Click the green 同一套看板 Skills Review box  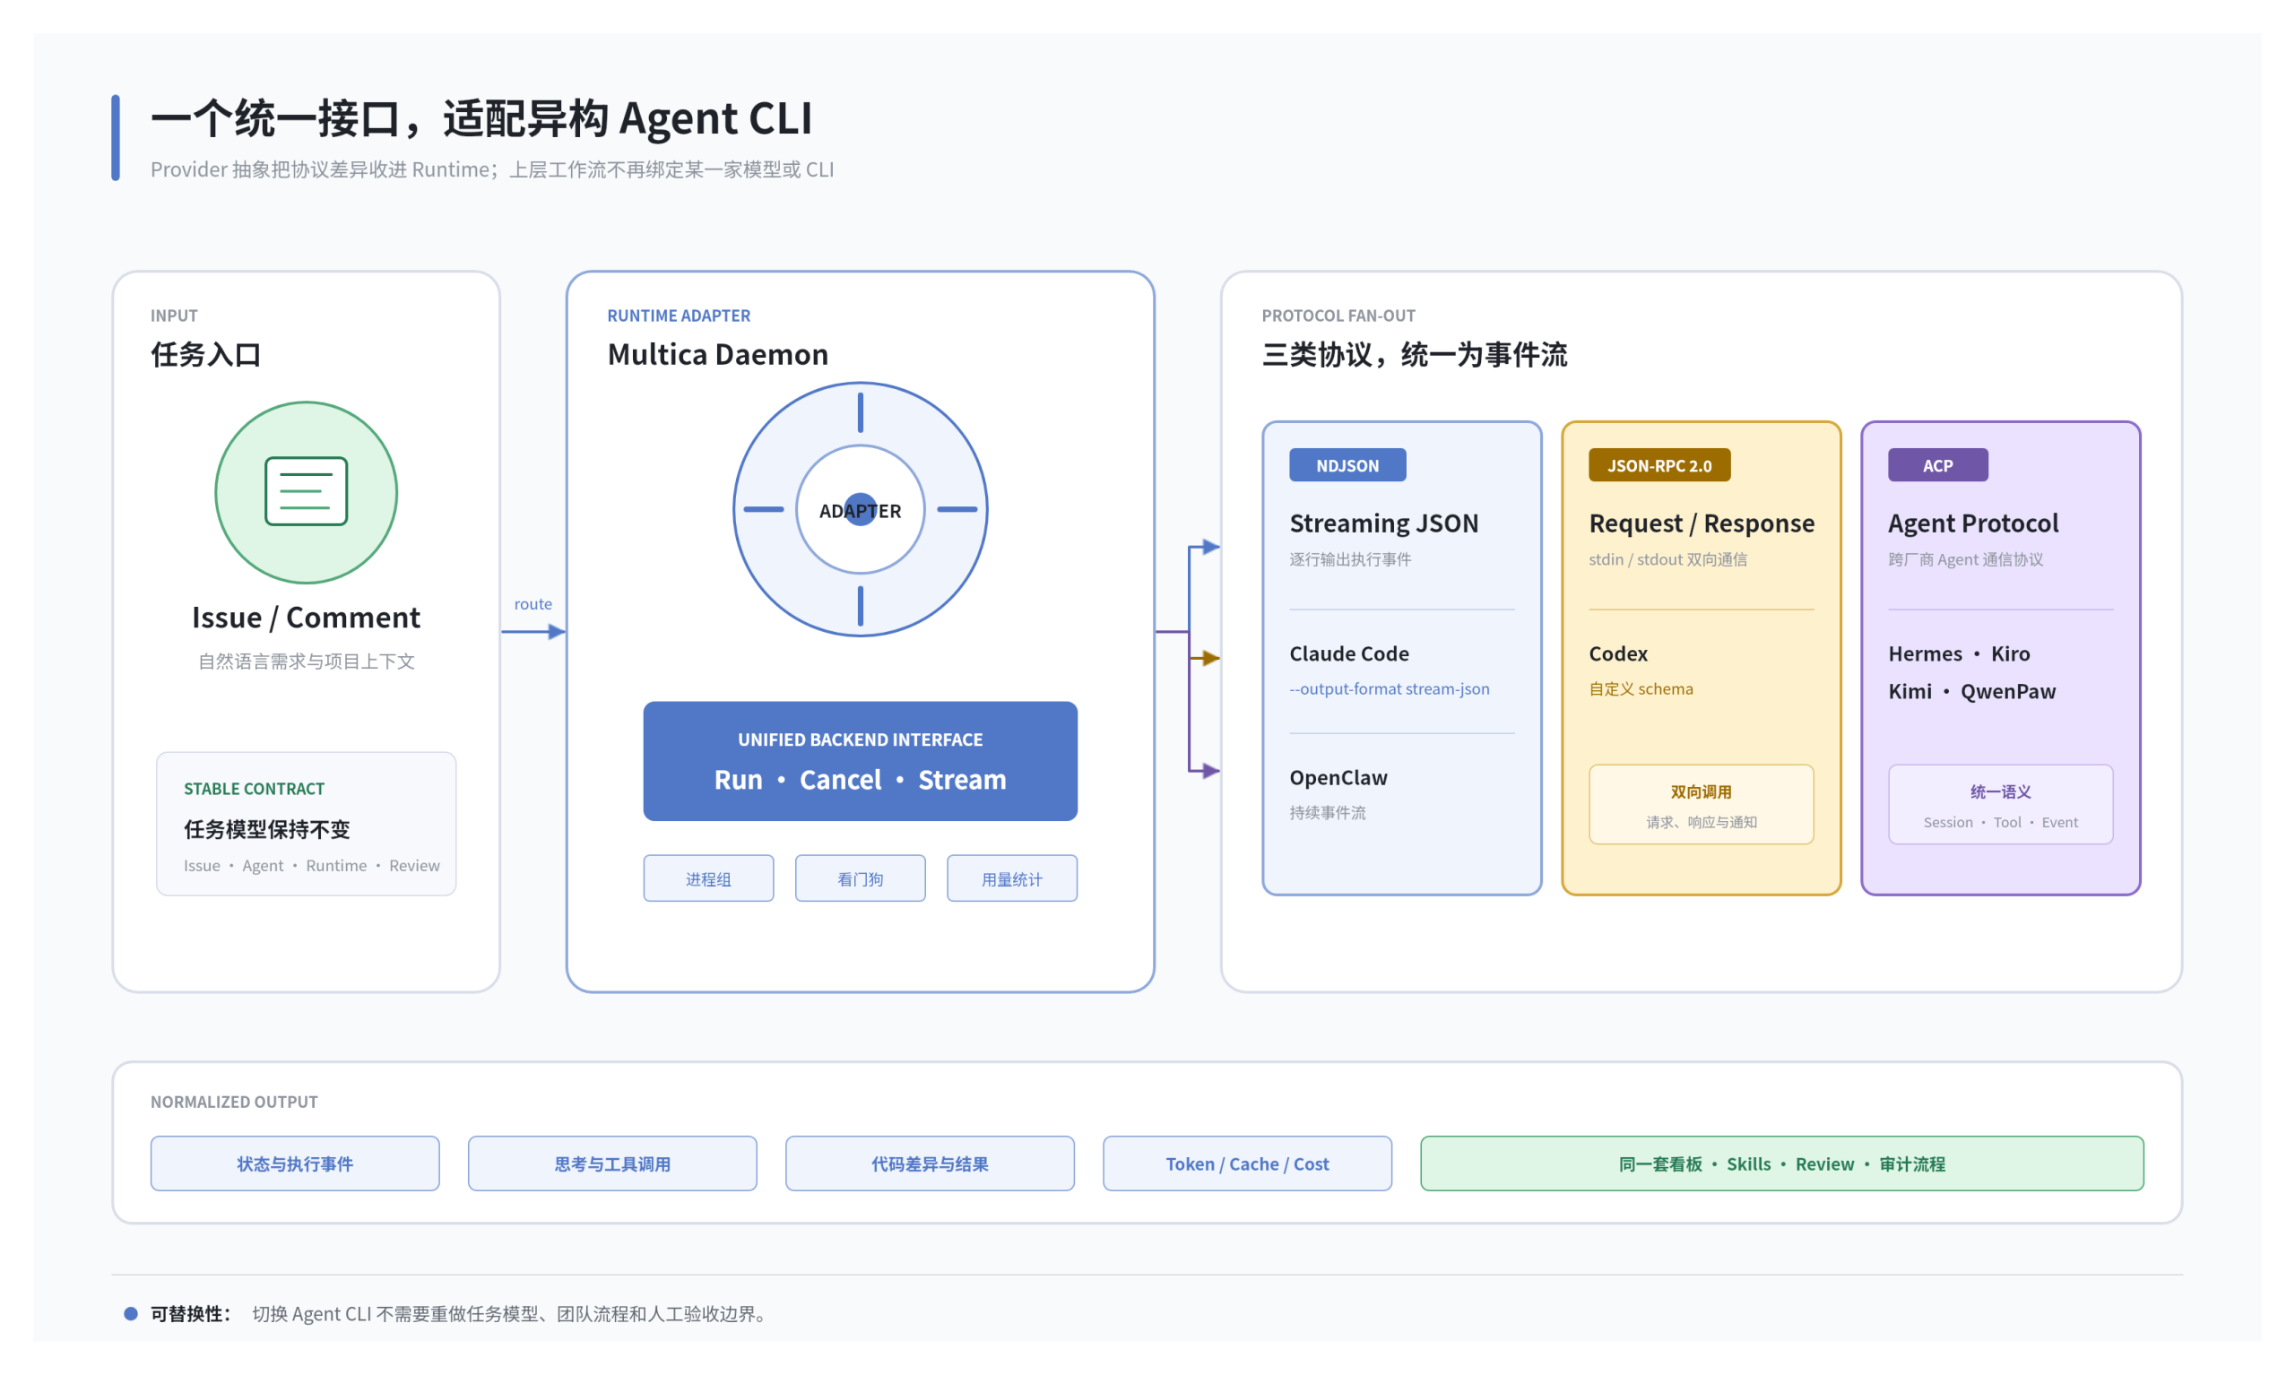[1781, 1163]
